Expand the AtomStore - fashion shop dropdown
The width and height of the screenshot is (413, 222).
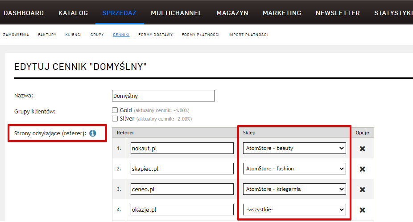point(294,169)
